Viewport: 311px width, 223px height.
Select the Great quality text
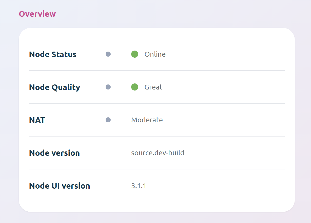tap(153, 87)
